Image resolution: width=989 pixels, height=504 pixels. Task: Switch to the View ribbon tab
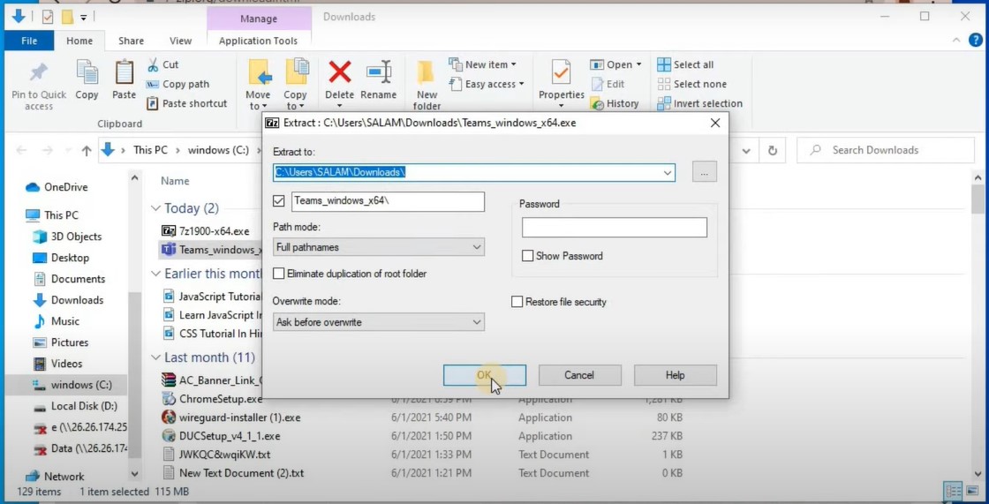tap(180, 41)
